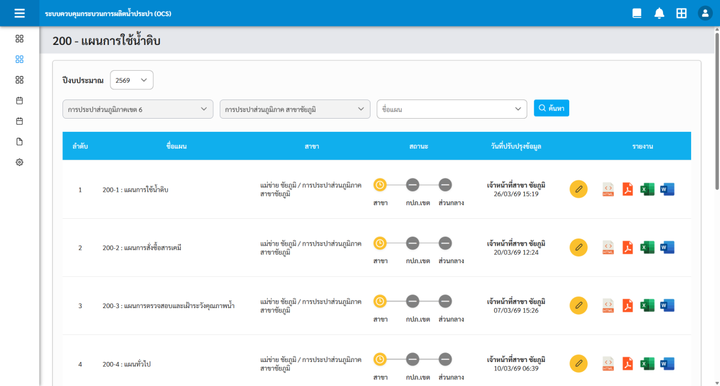The height and width of the screenshot is (386, 720).
Task: Export Word report for plan 200-4
Action: tap(667, 364)
